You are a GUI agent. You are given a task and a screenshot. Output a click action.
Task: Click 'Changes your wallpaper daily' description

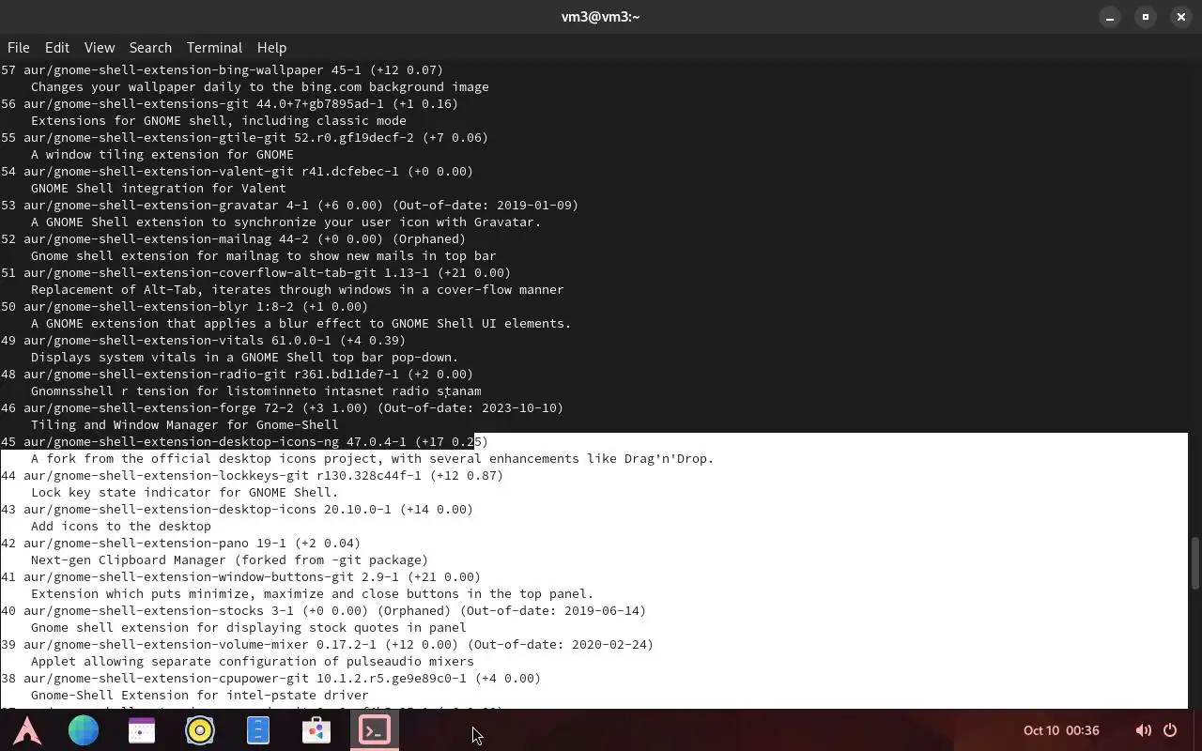click(260, 87)
